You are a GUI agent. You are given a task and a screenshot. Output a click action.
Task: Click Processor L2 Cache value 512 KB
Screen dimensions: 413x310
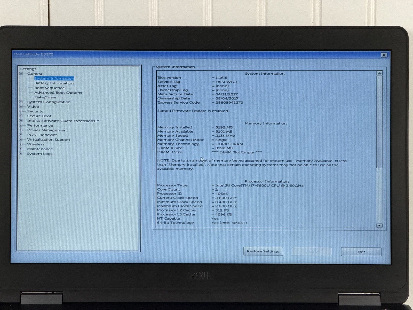(222, 210)
